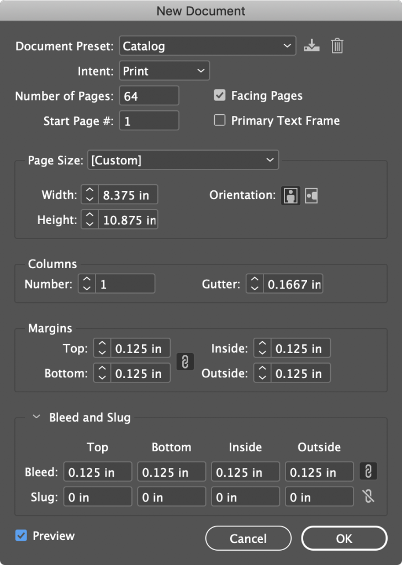Unlink the bleed values chain icon
Viewport: 402px width, 565px height.
click(368, 472)
